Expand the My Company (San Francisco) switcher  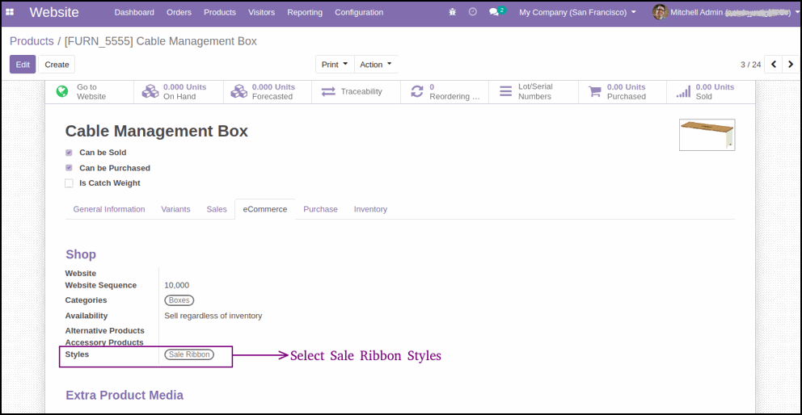[577, 12]
